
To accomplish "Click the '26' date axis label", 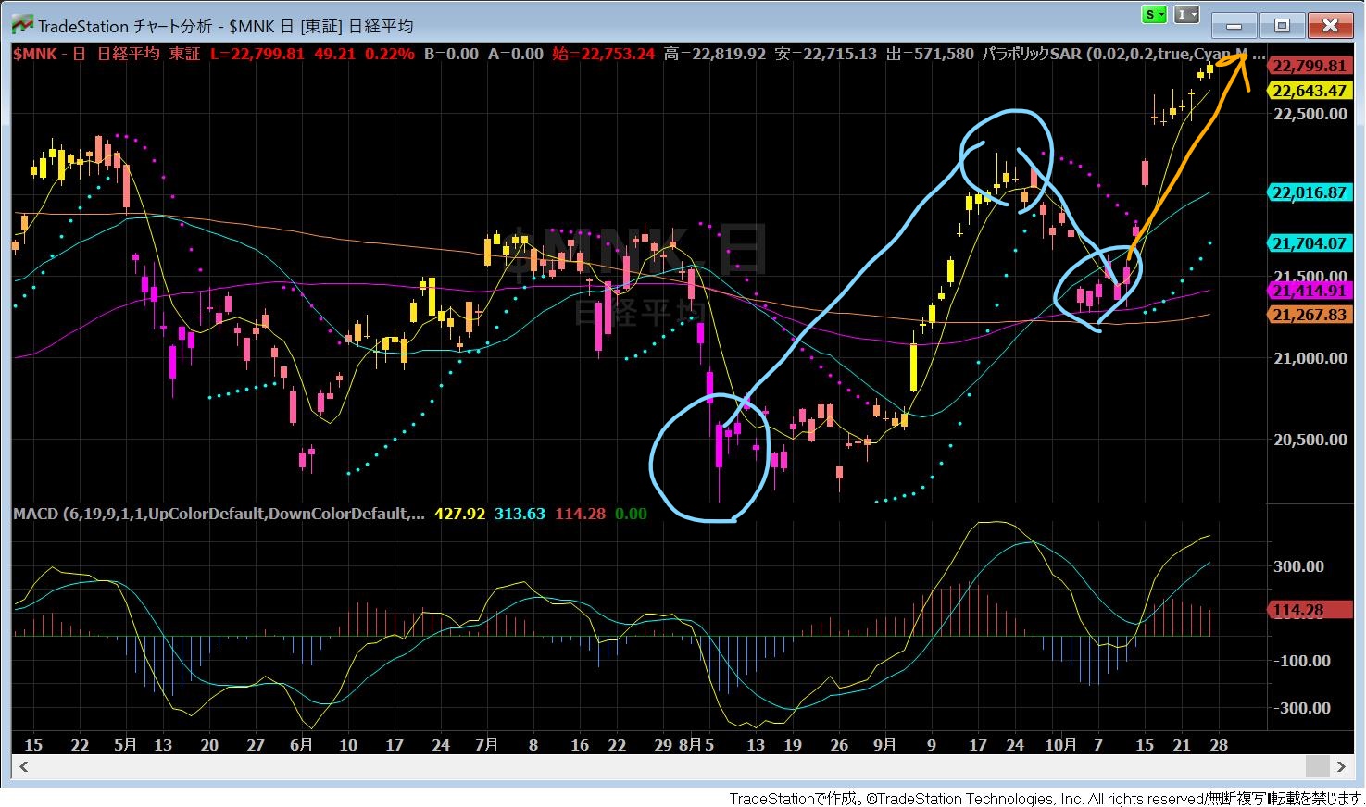I will [839, 745].
